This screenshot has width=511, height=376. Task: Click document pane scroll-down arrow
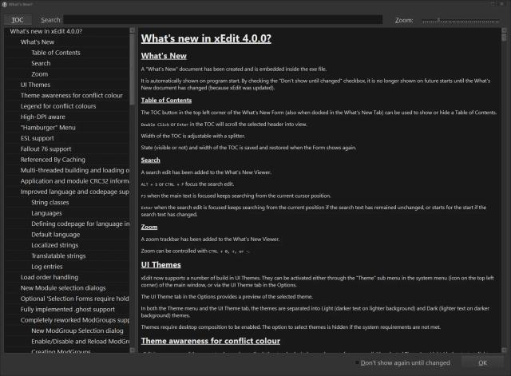[504, 350]
